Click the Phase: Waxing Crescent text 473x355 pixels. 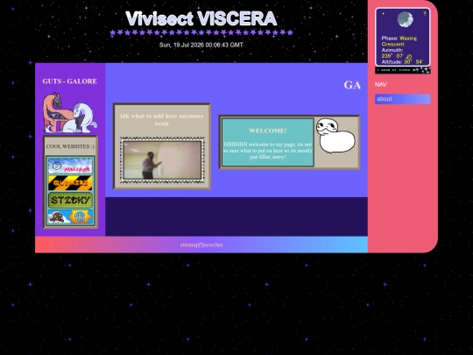point(399,41)
